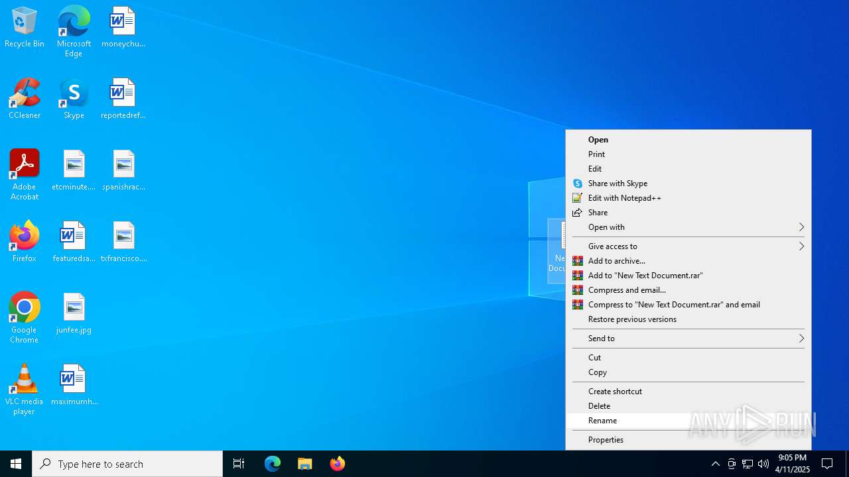Select the Google Chrome desktop shortcut
849x477 pixels.
pos(25,318)
